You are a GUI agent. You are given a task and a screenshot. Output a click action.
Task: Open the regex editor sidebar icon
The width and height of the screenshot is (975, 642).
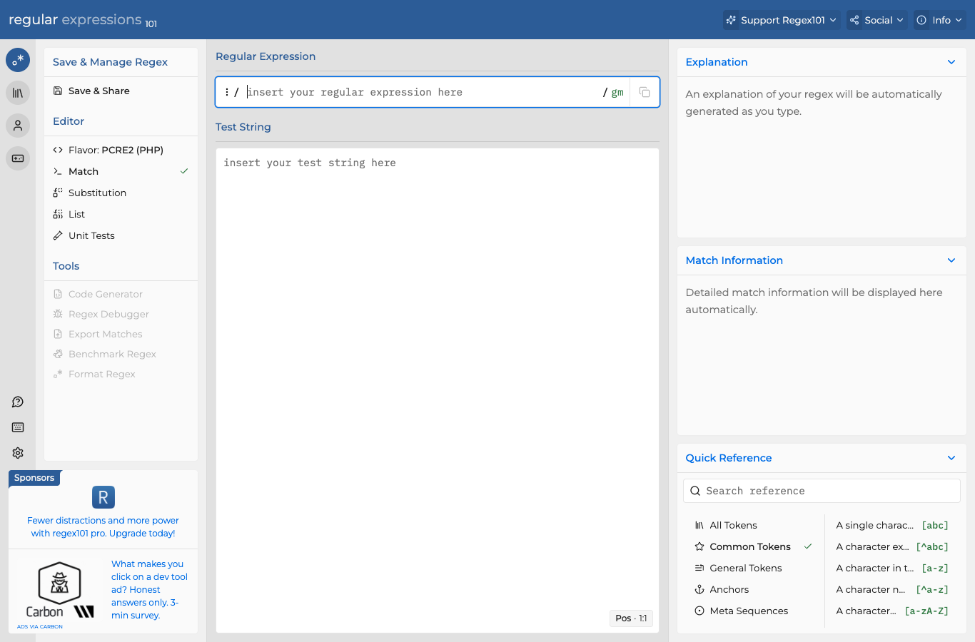coord(18,60)
